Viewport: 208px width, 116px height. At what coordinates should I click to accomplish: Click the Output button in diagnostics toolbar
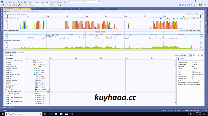(x=8, y=11)
